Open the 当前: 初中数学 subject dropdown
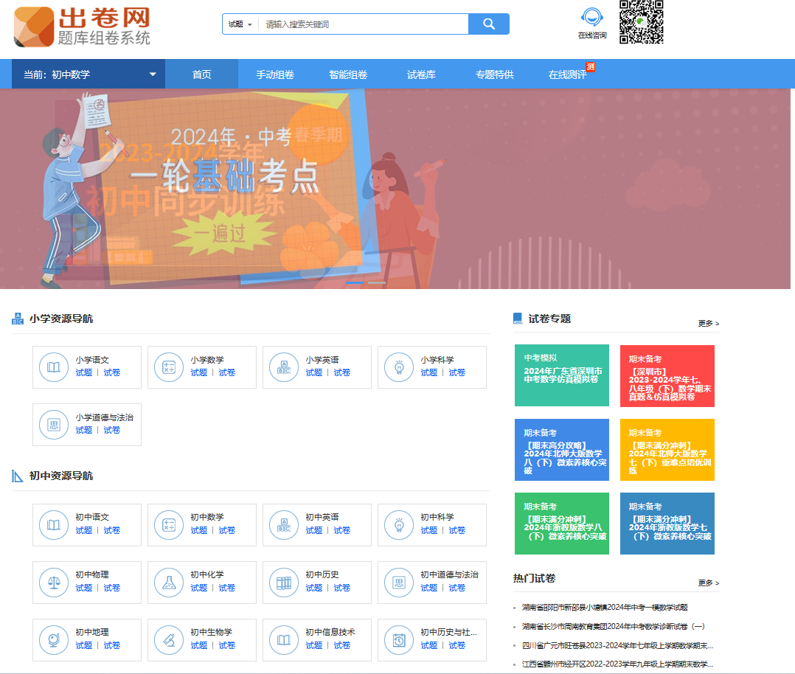This screenshot has height=674, width=795. (x=88, y=74)
